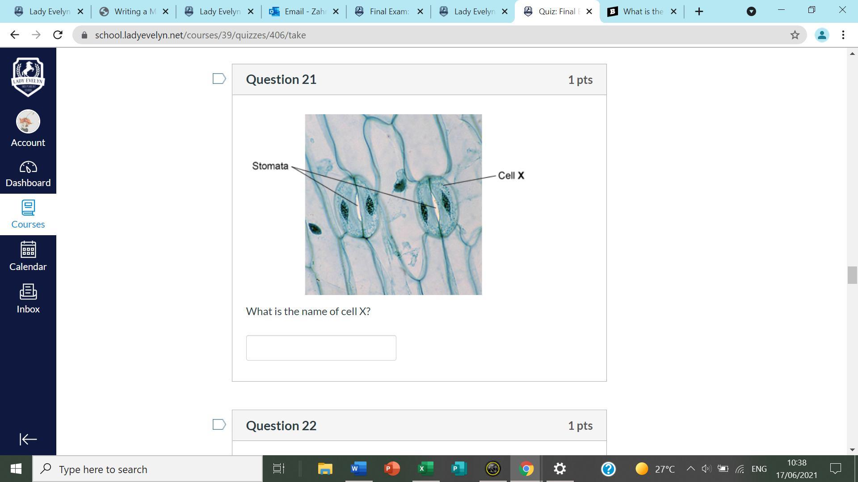This screenshot has height=482, width=858.
Task: Open the Account profile in sidebar
Action: pyautogui.click(x=28, y=129)
